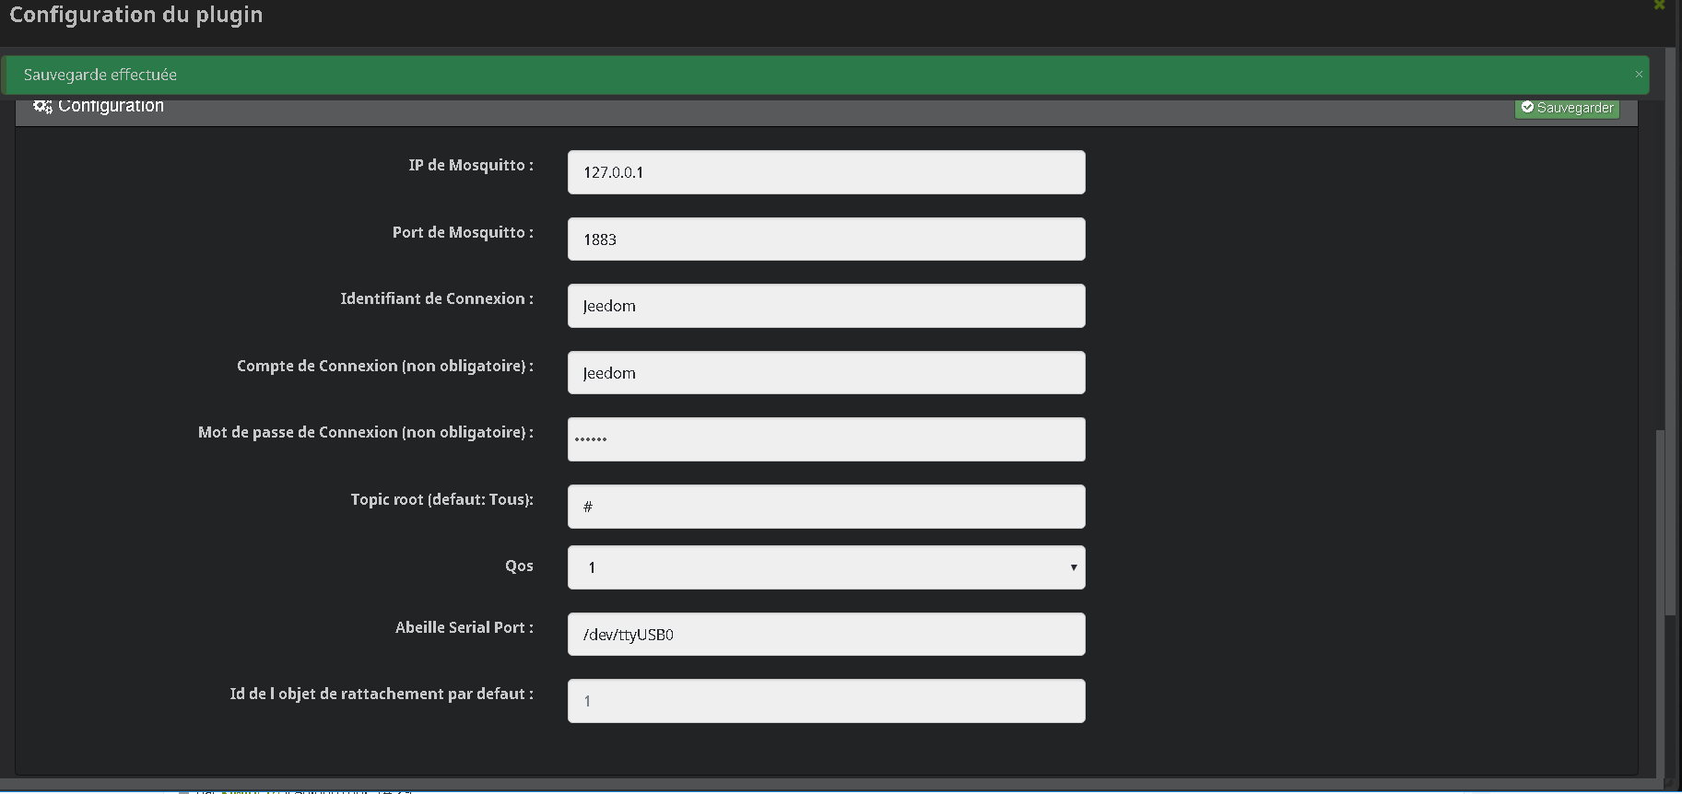
Task: Focus the Compte de Connexion field
Action: pos(826,373)
